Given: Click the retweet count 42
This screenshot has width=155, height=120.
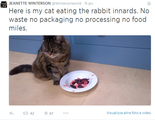Looking at the screenshot, I should click(x=32, y=114).
